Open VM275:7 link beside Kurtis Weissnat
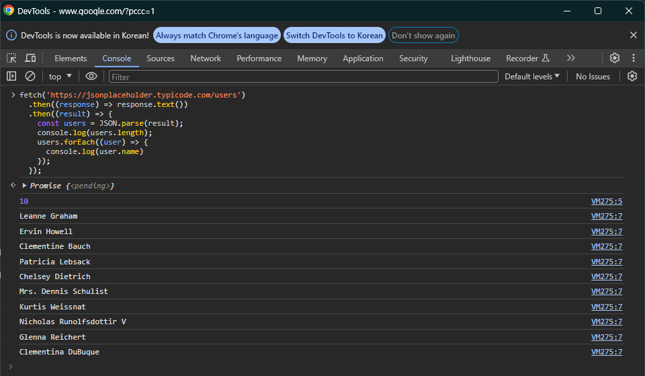 pyautogui.click(x=606, y=307)
